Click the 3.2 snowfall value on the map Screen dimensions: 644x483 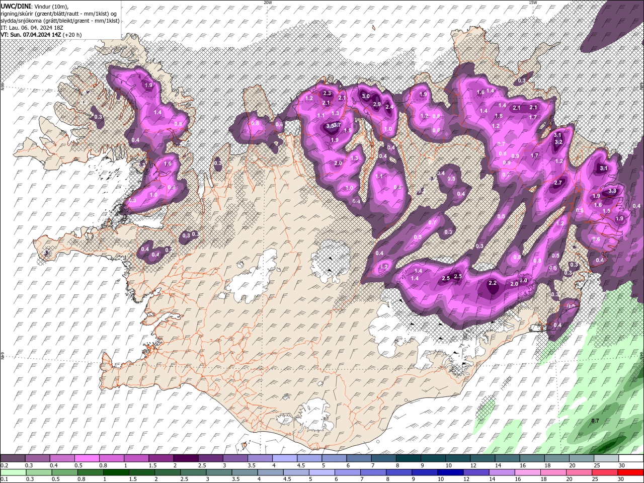[558, 142]
